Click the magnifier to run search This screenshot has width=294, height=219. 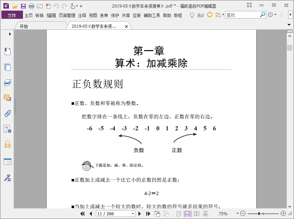click(x=263, y=14)
